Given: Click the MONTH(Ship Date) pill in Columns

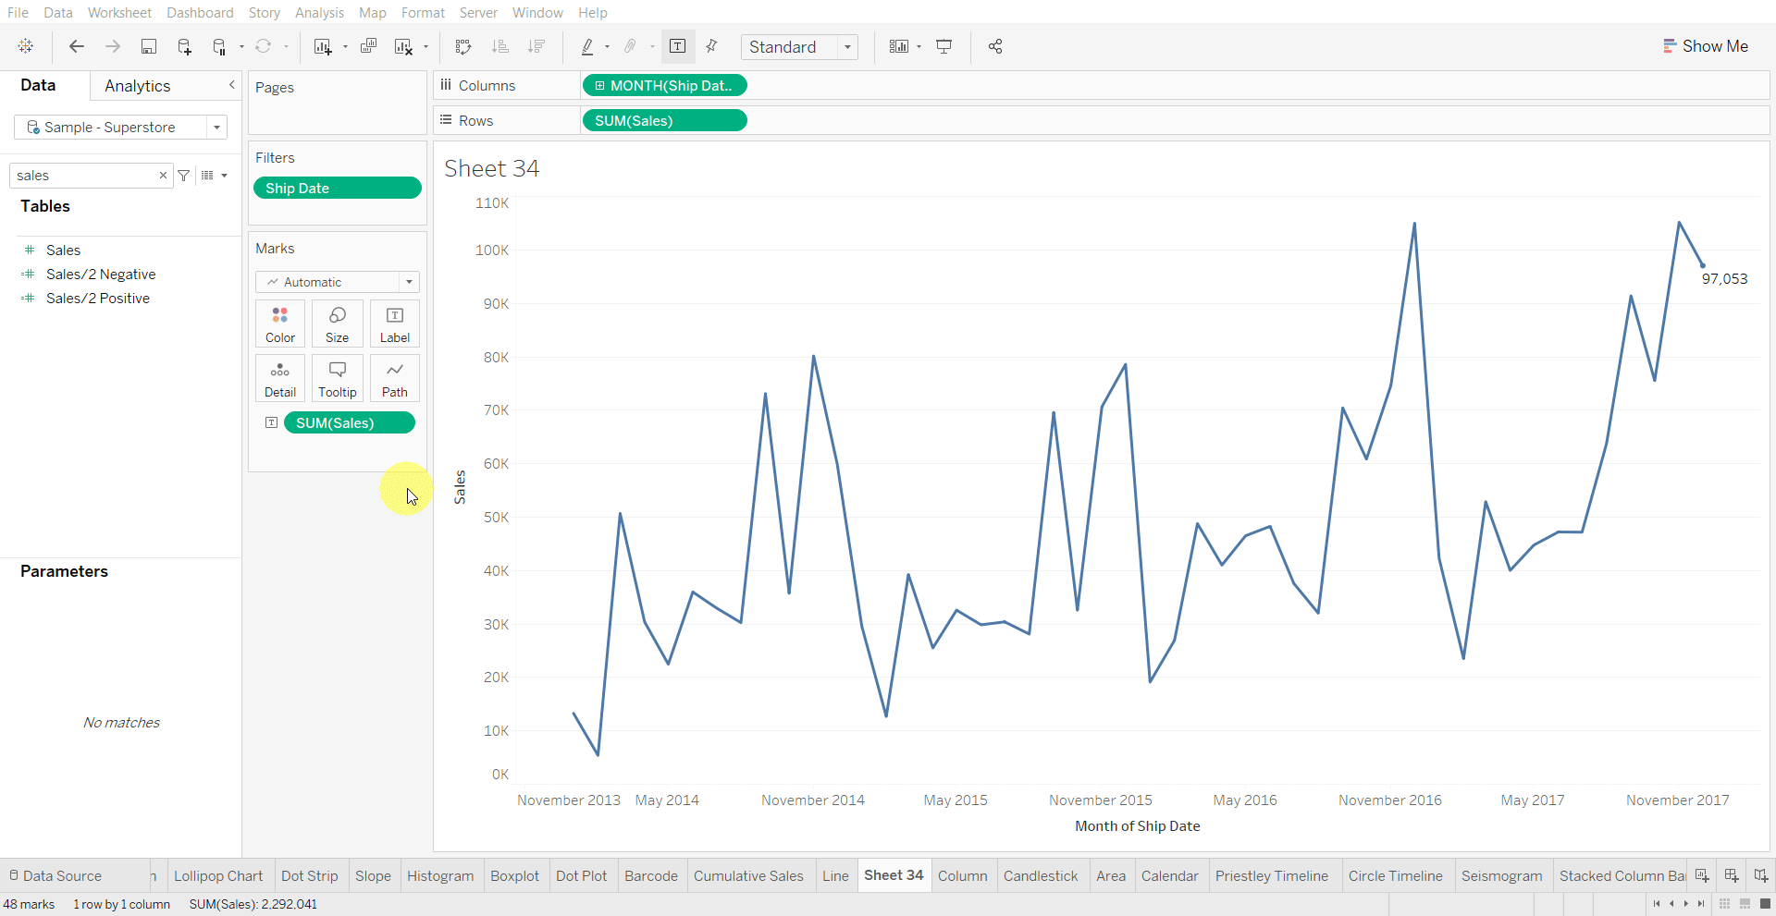Looking at the screenshot, I should pyautogui.click(x=664, y=85).
